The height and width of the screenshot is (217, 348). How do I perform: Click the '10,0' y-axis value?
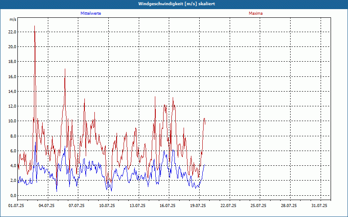click(12, 121)
